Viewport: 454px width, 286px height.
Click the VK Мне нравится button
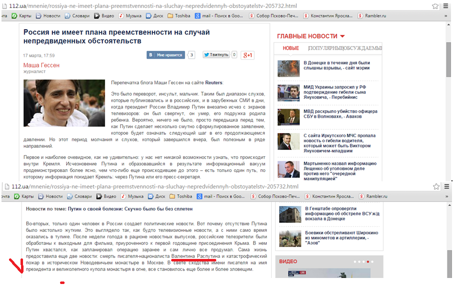(166, 55)
